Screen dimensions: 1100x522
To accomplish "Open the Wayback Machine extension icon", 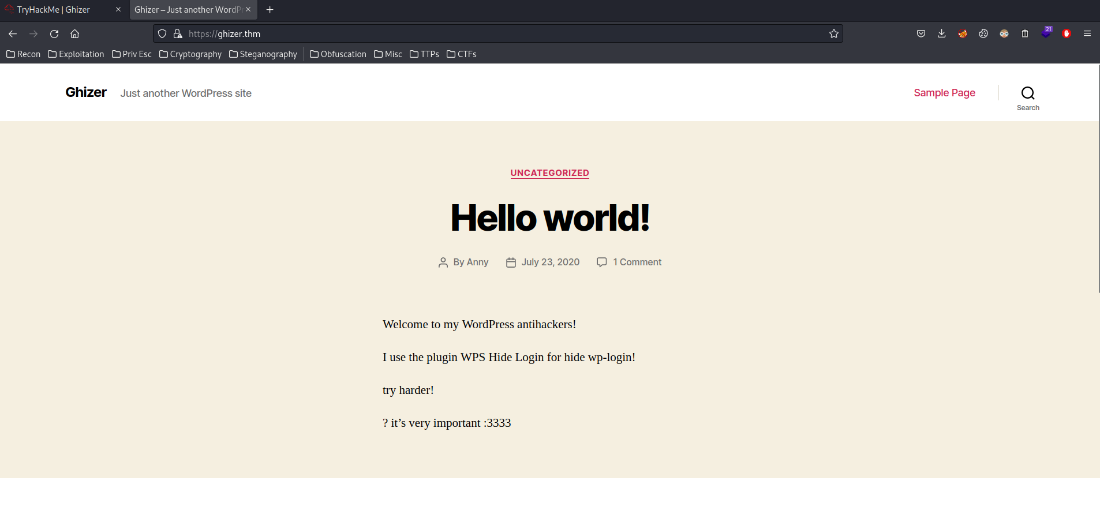I will 1025,34.
